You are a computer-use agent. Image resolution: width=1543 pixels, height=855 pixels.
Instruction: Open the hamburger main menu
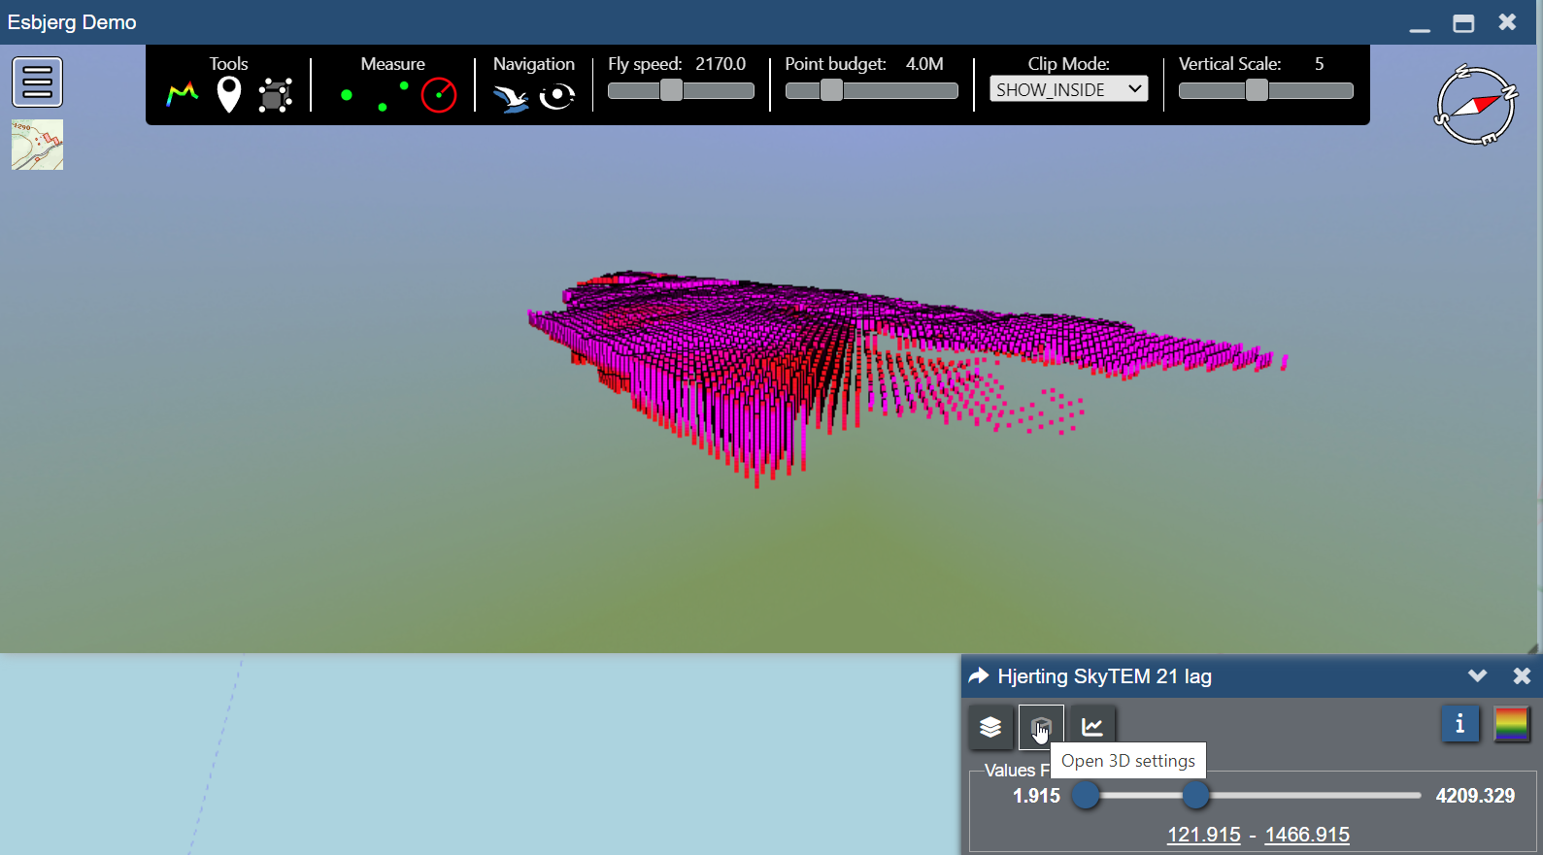[38, 82]
